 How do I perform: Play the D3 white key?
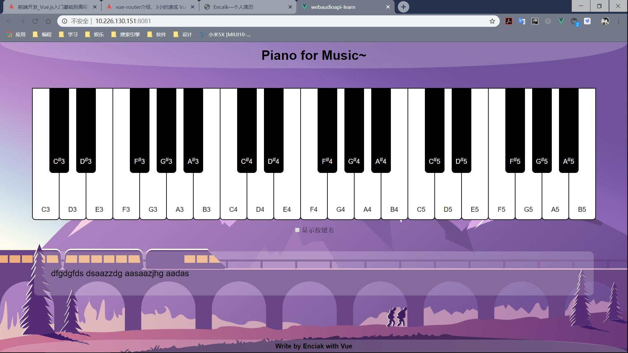pyautogui.click(x=72, y=196)
